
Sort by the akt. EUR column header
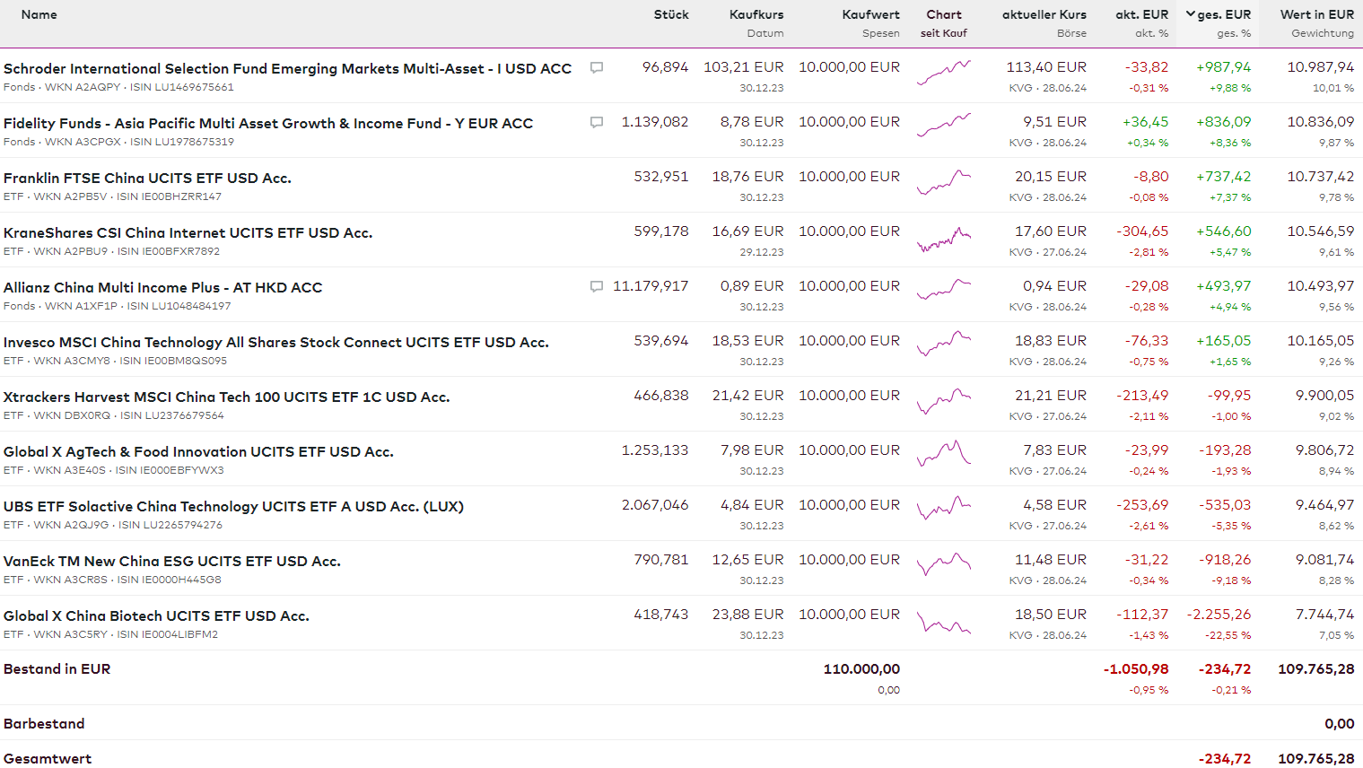click(x=1142, y=14)
